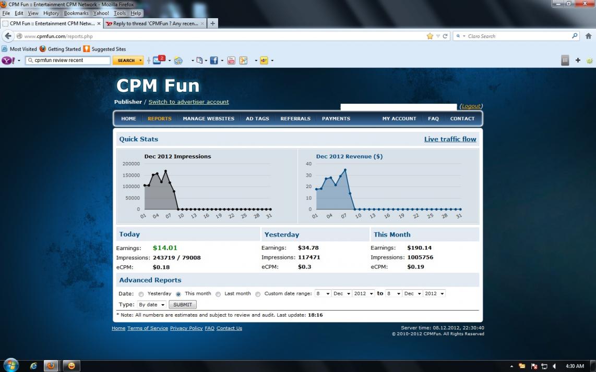The image size is (596, 372).
Task: Open the Privacy Policy footer link
Action: point(186,328)
